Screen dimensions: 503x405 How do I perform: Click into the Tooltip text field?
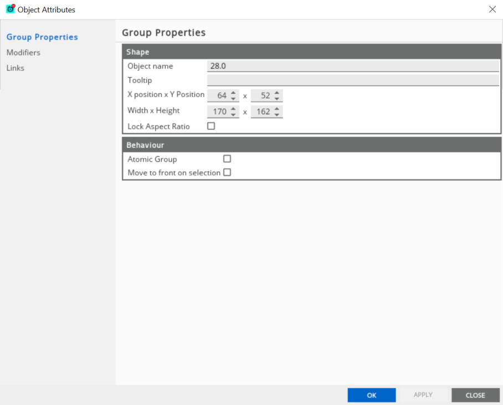coord(353,80)
